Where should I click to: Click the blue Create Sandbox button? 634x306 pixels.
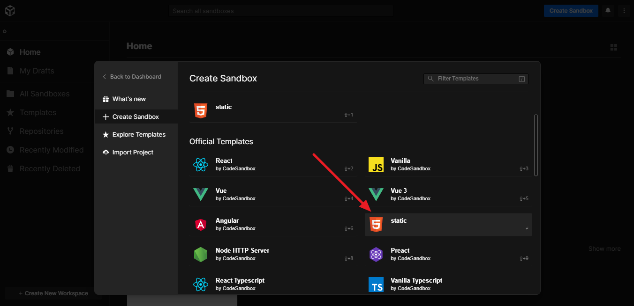click(571, 11)
